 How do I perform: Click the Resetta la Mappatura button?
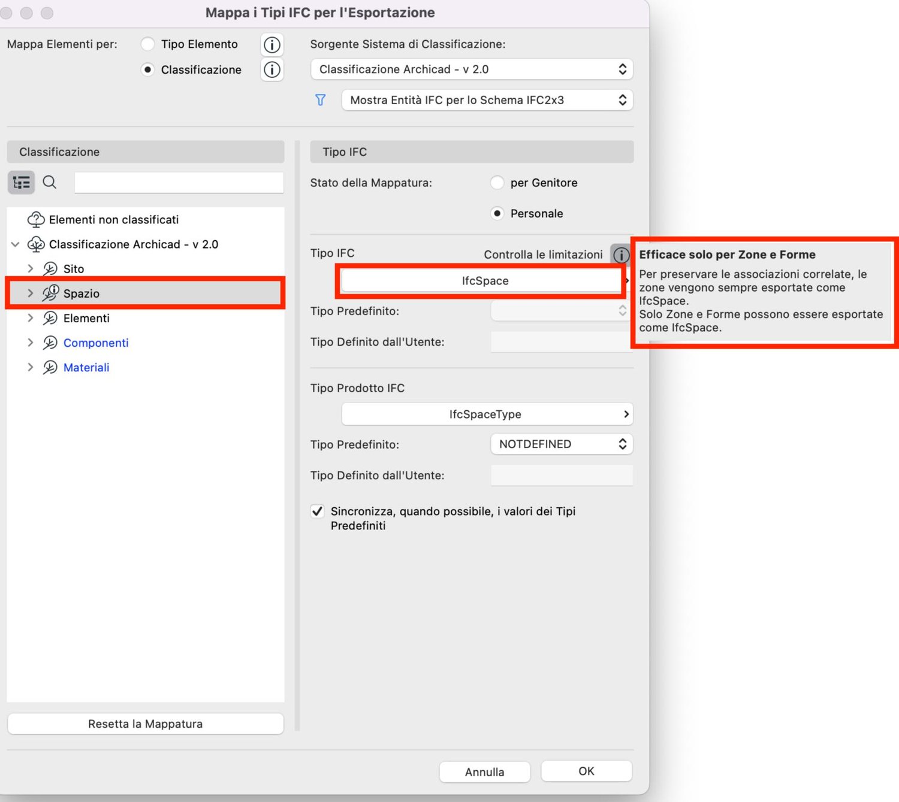(145, 724)
